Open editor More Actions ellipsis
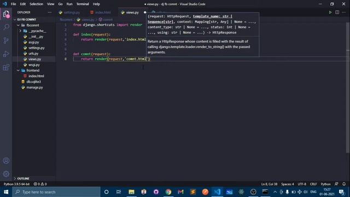The image size is (350, 197). (344, 12)
